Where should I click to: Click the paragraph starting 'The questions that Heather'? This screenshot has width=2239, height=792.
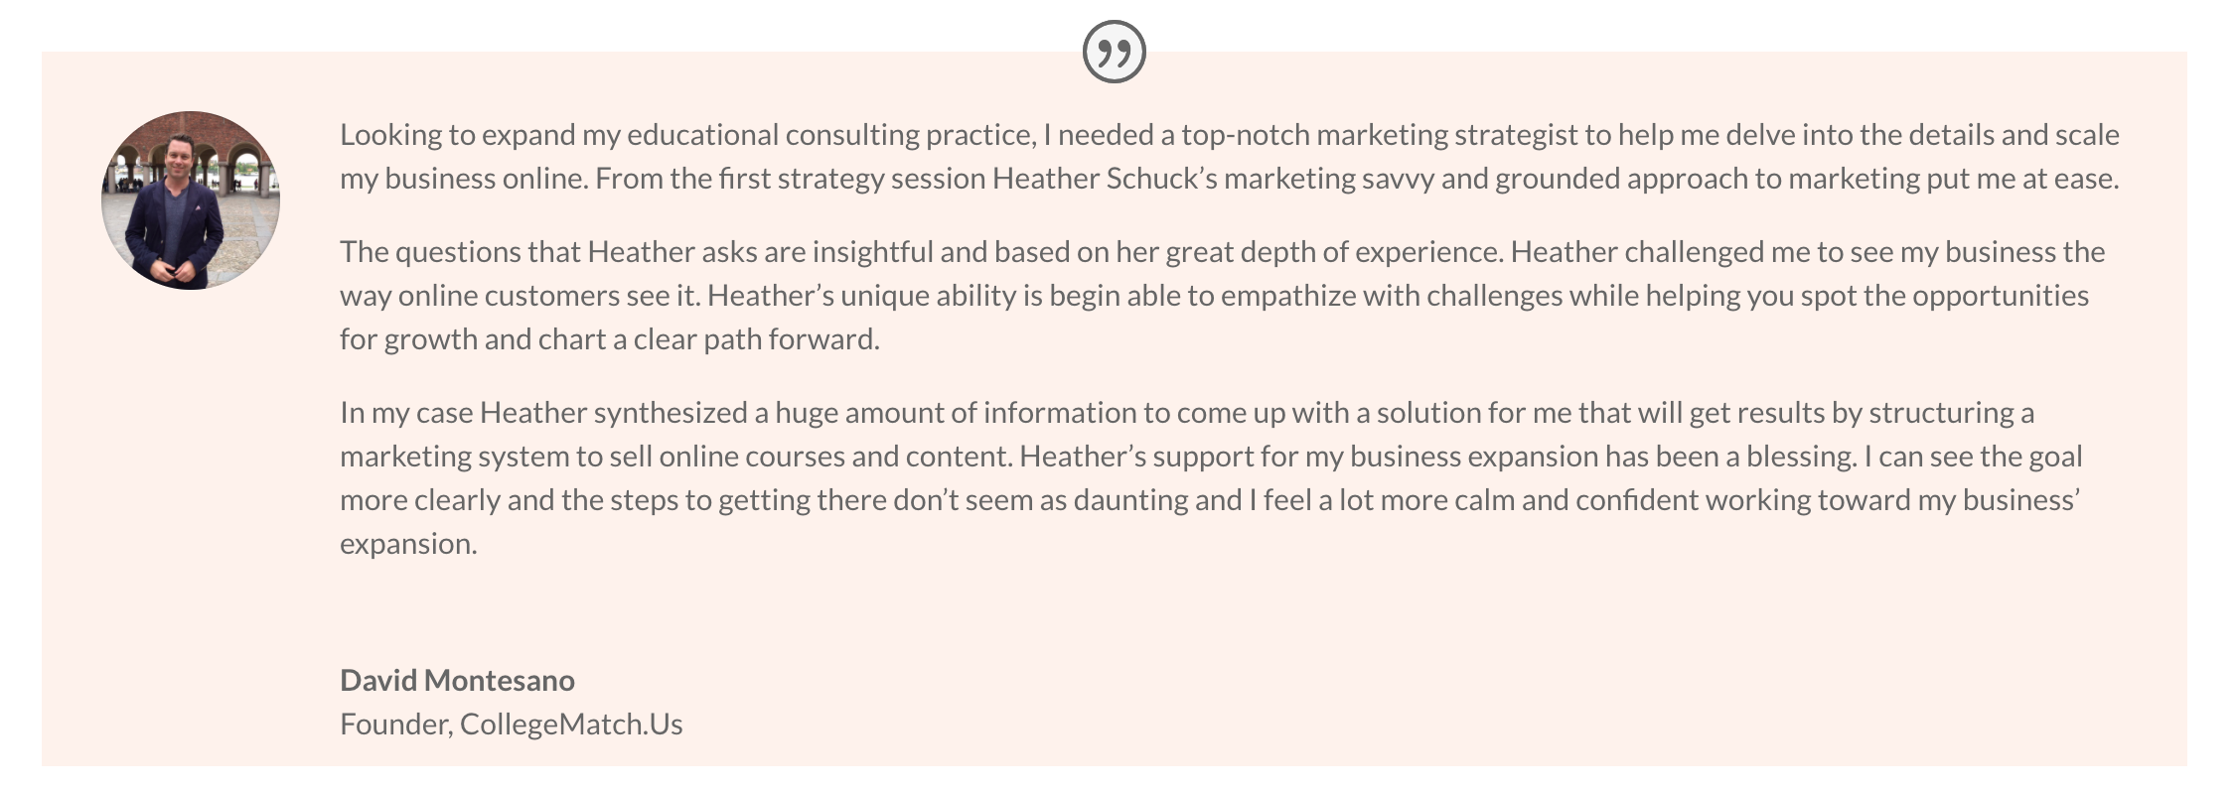[x=1223, y=295]
